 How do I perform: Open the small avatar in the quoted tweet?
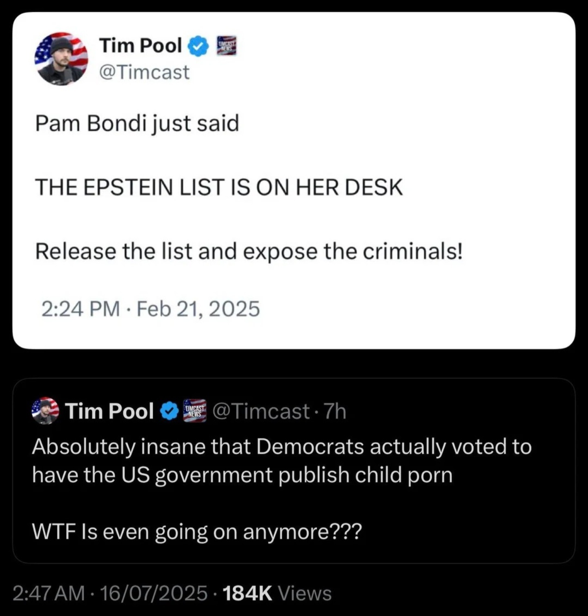coord(45,411)
